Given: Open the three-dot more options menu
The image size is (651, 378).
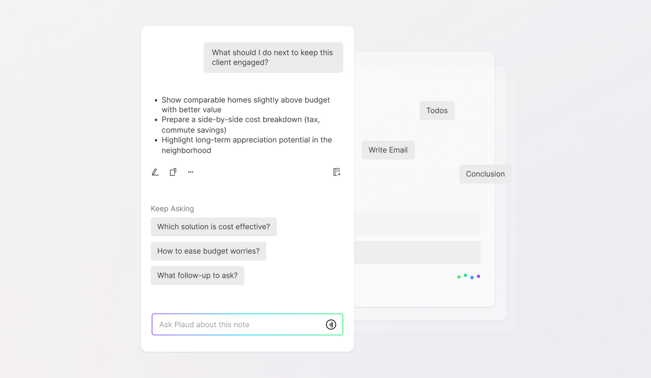Looking at the screenshot, I should 190,172.
